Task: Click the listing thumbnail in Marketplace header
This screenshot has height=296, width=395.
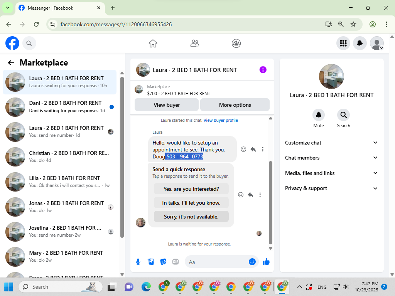Action: (139, 89)
